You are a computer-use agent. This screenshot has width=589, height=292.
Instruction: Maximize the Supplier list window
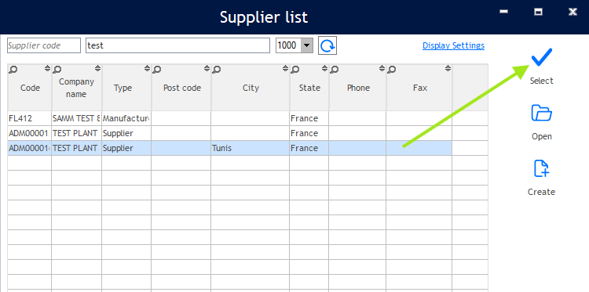click(538, 12)
